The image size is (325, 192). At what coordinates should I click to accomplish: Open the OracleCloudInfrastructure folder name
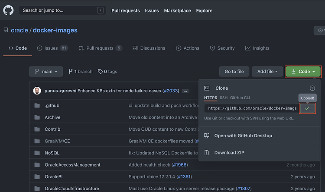pyautogui.click(x=72, y=189)
